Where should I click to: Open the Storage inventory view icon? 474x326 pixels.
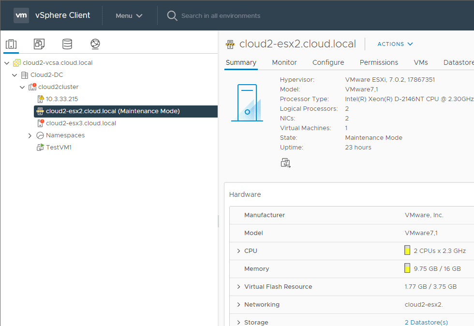pyautogui.click(x=67, y=44)
